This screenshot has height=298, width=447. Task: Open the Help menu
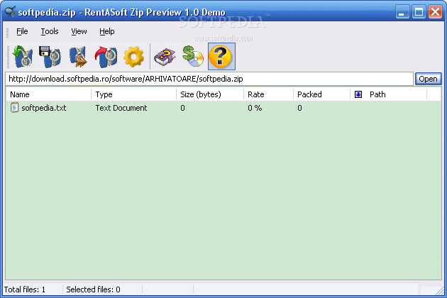click(x=107, y=31)
